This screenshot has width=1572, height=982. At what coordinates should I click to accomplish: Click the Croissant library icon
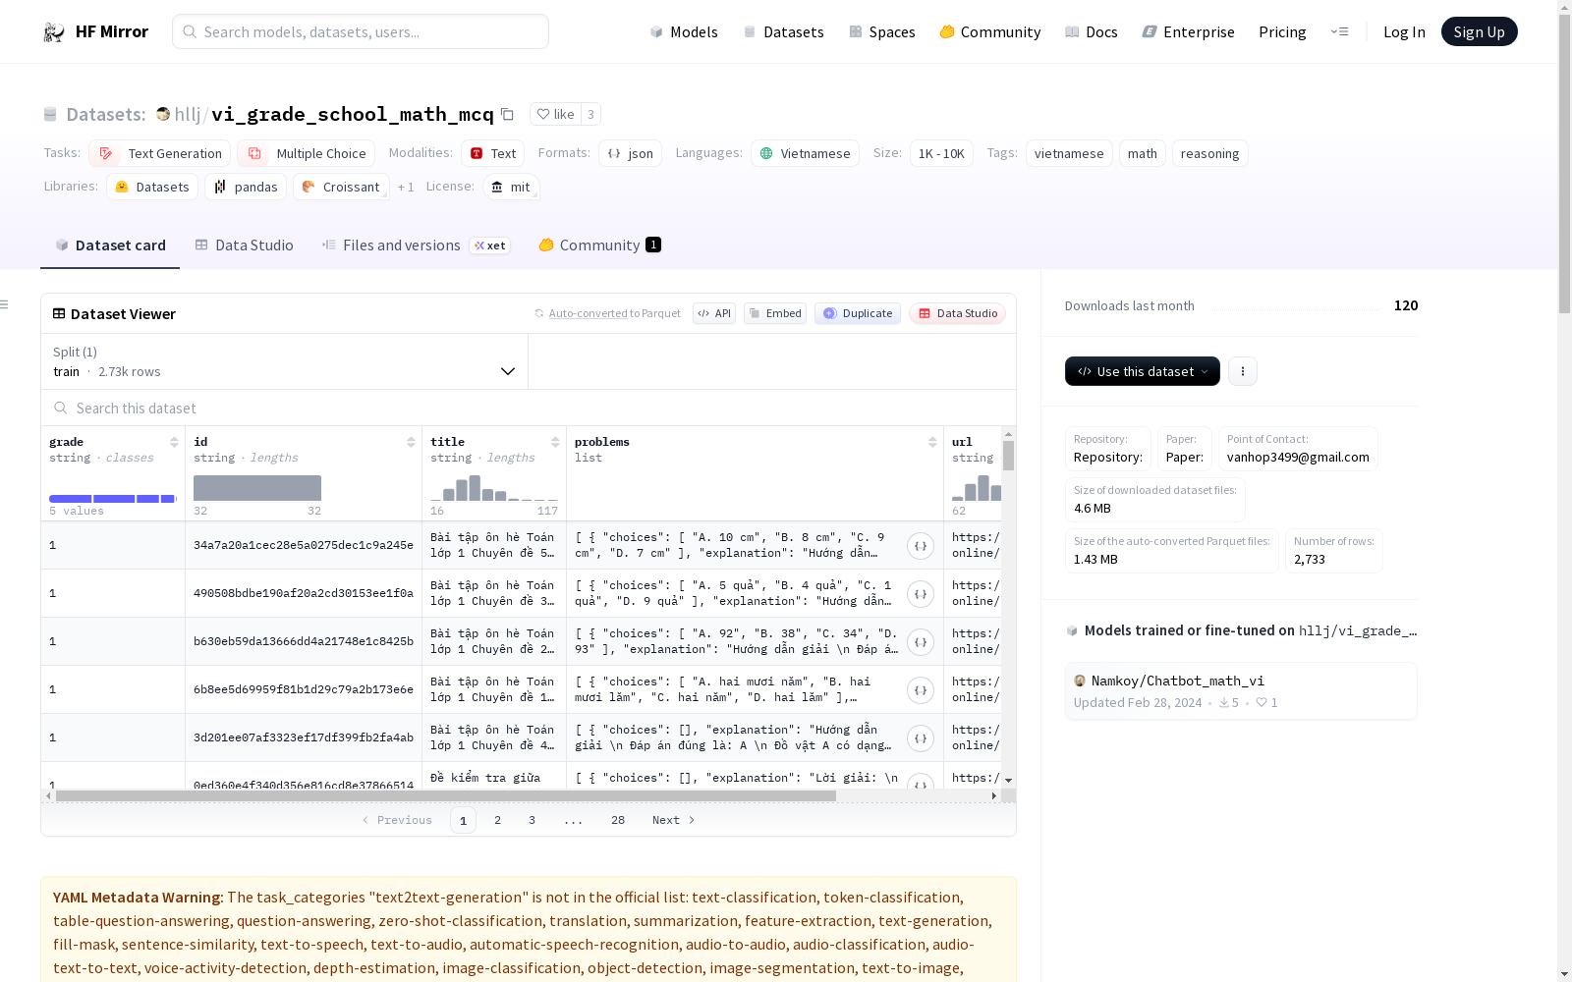(309, 187)
